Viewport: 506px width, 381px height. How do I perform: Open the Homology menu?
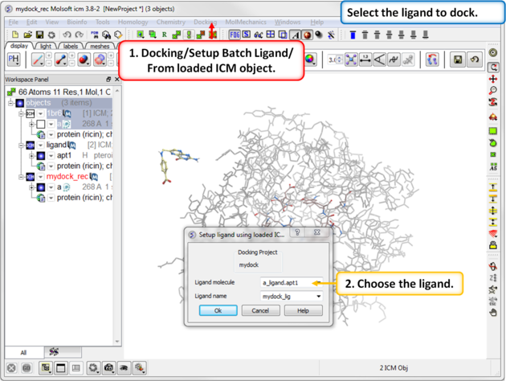[x=133, y=22]
